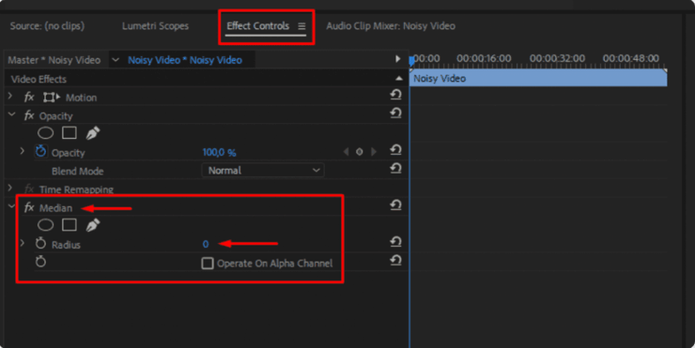Screen dimensions: 695x348
Task: Collapse the Video Effects section arrow
Action: click(x=399, y=79)
